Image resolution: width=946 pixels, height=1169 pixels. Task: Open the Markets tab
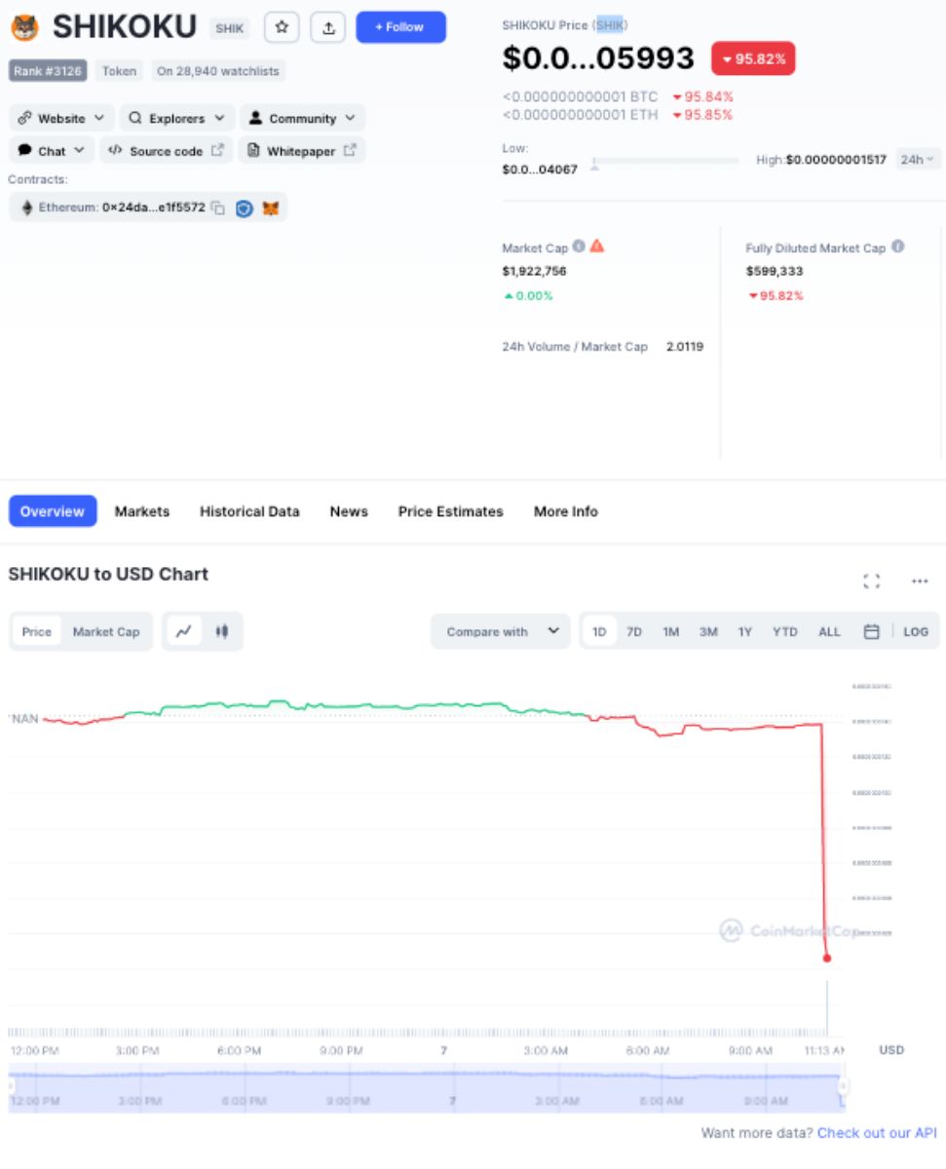click(x=142, y=511)
